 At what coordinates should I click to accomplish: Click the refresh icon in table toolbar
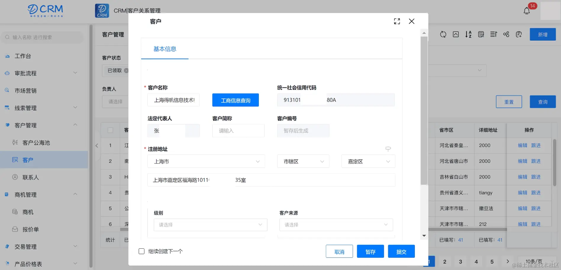pos(443,34)
